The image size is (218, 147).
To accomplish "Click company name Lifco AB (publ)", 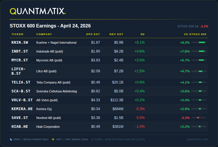I will 46,71.
